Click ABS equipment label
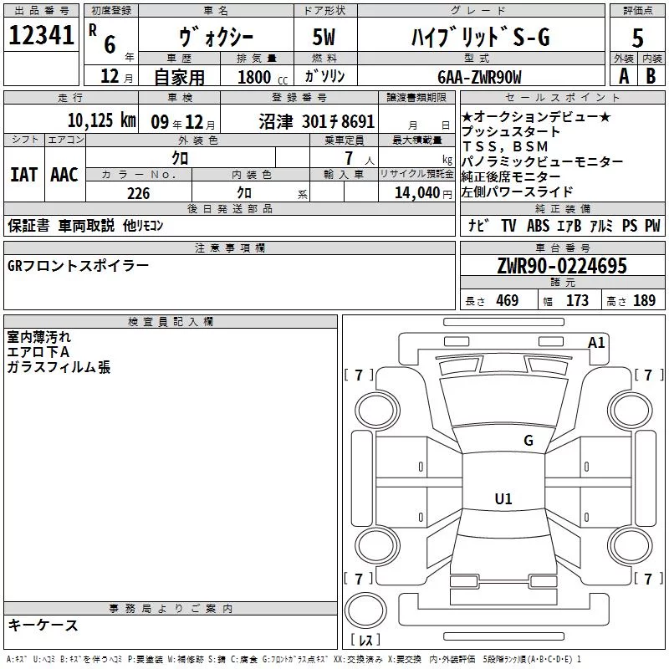The height and width of the screenshot is (669, 669). pyautogui.click(x=538, y=225)
